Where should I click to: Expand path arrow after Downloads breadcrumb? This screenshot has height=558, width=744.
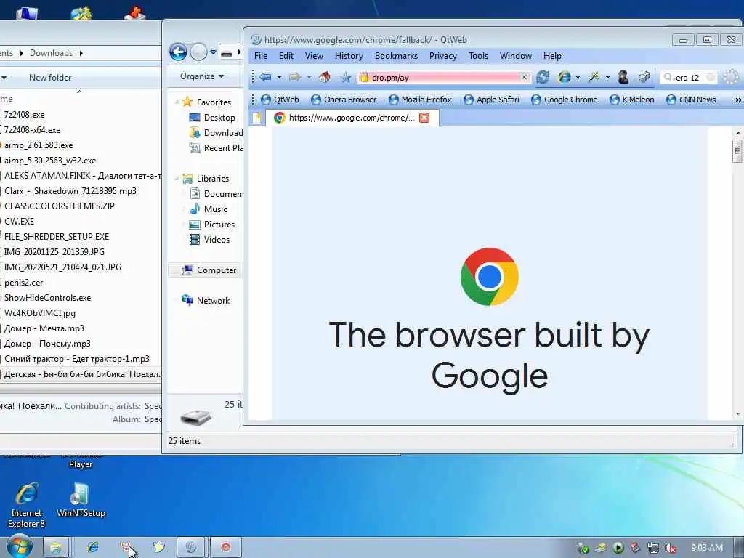[81, 53]
